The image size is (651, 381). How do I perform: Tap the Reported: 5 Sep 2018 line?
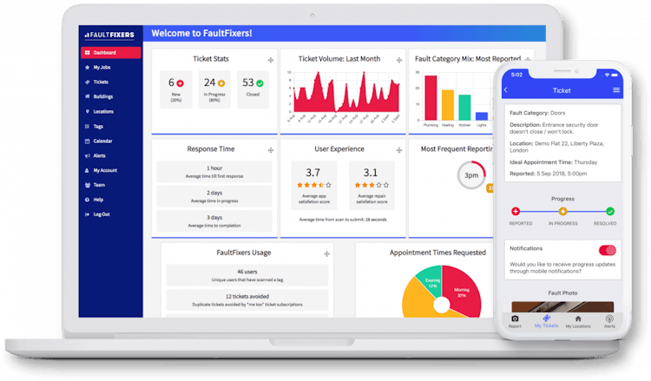coord(548,174)
